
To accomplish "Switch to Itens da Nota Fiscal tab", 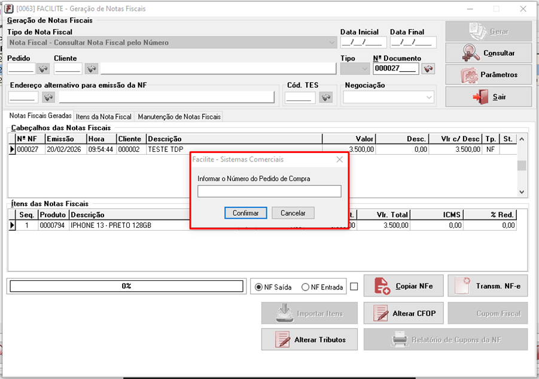I will (x=103, y=117).
